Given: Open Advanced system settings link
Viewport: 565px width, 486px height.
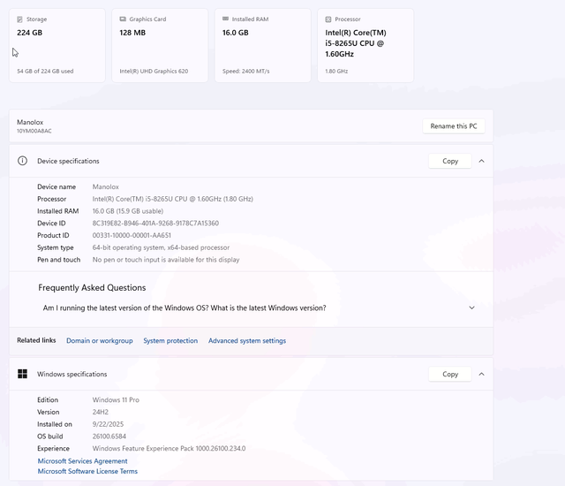Looking at the screenshot, I should click(247, 340).
